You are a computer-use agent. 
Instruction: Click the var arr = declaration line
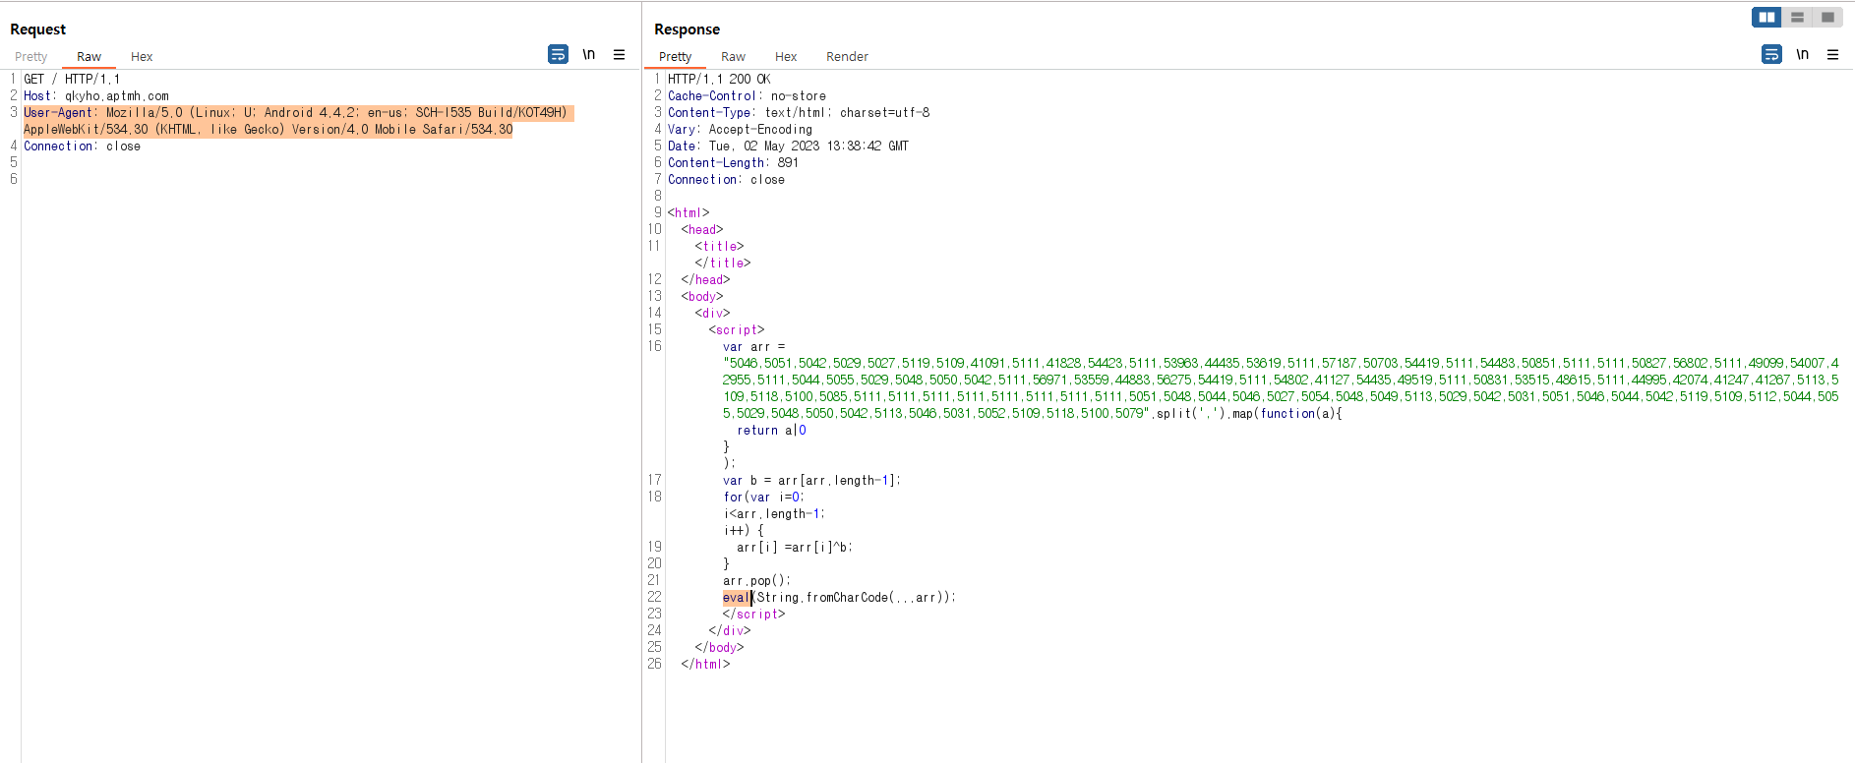coord(754,347)
